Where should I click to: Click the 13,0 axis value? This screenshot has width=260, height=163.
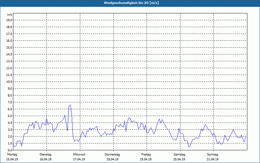pyautogui.click(x=9, y=61)
